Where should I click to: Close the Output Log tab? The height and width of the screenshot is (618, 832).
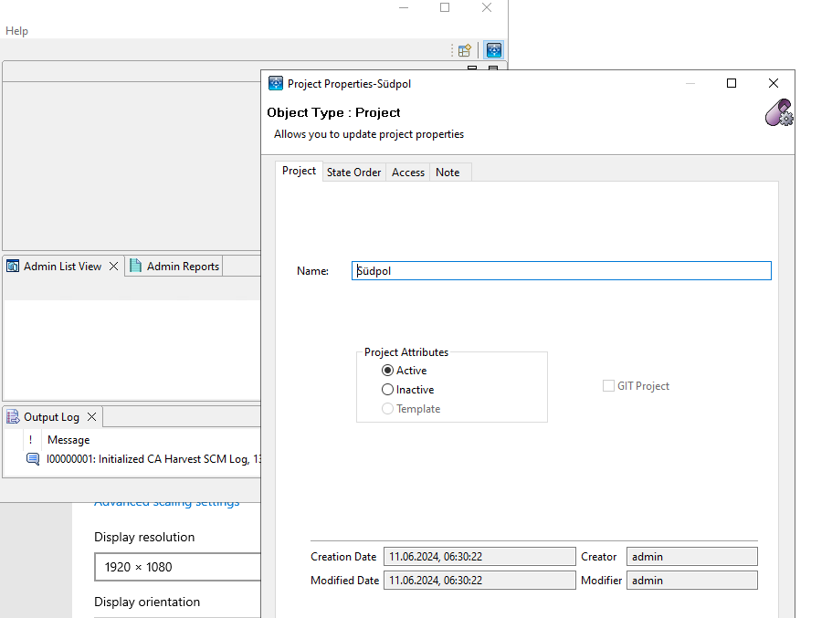tap(92, 417)
